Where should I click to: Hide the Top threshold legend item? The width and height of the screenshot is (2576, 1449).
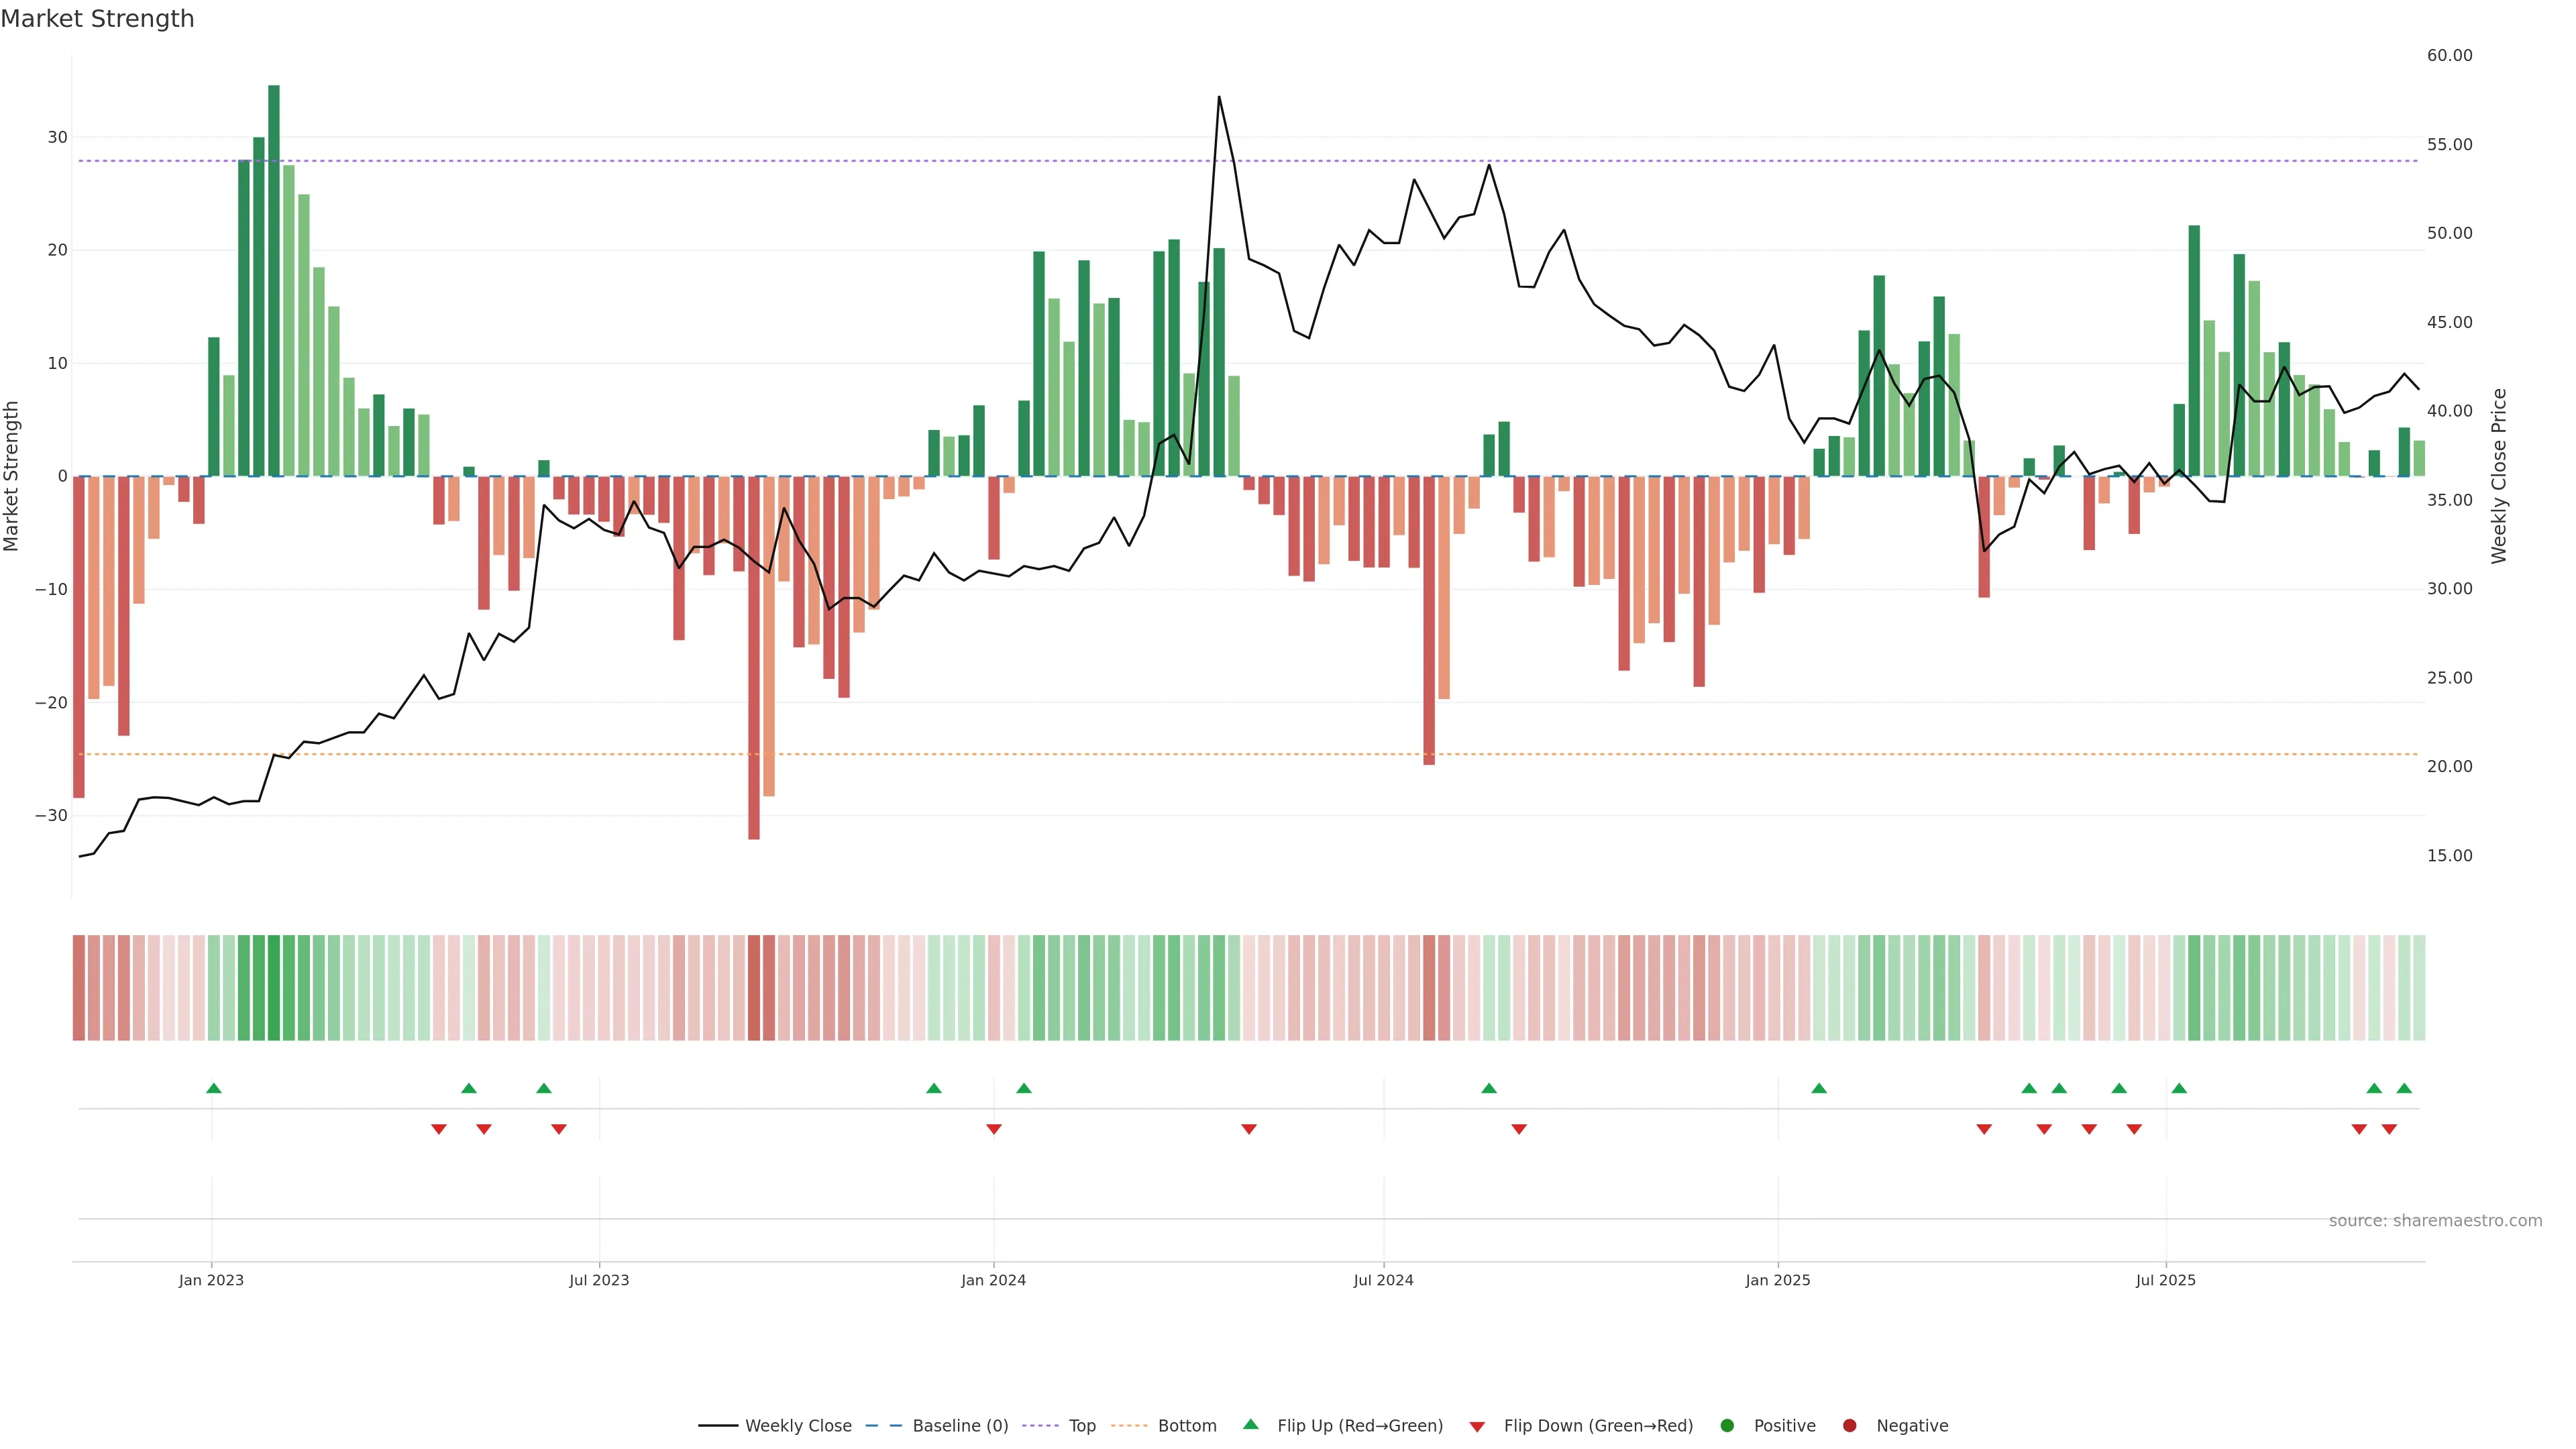[1081, 1426]
